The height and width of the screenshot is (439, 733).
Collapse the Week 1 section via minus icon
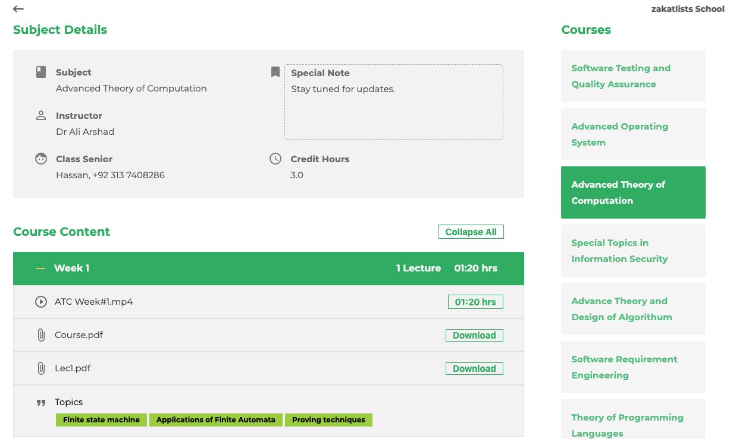[40, 269]
